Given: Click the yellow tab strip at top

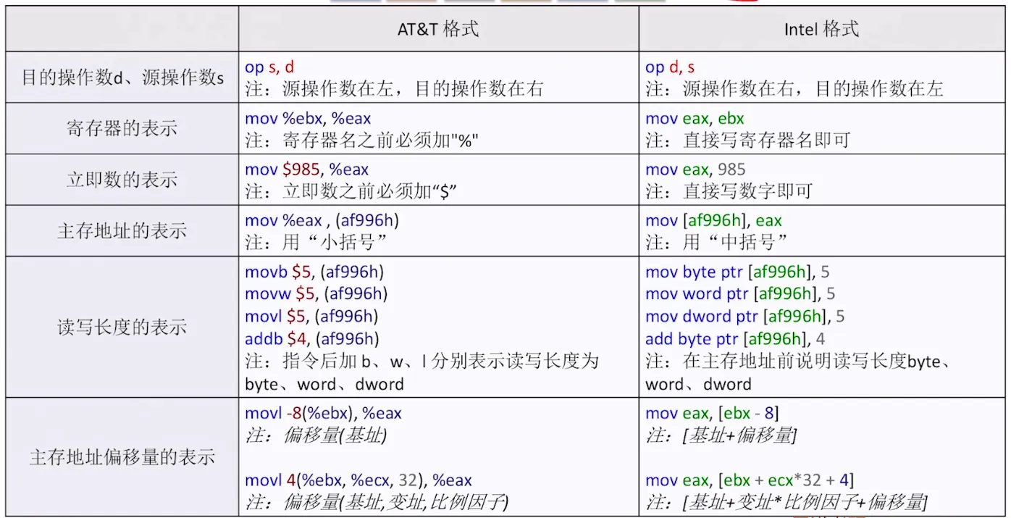Looking at the screenshot, I should point(525,2).
